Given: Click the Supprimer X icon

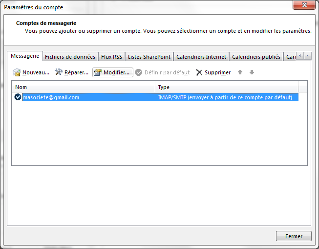Looking at the screenshot, I should (199, 72).
